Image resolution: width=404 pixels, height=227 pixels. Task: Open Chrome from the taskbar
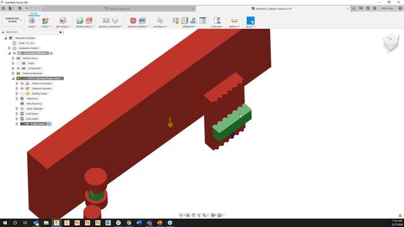129,223
